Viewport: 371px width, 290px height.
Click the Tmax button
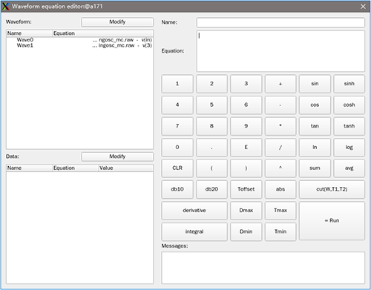tap(280, 211)
